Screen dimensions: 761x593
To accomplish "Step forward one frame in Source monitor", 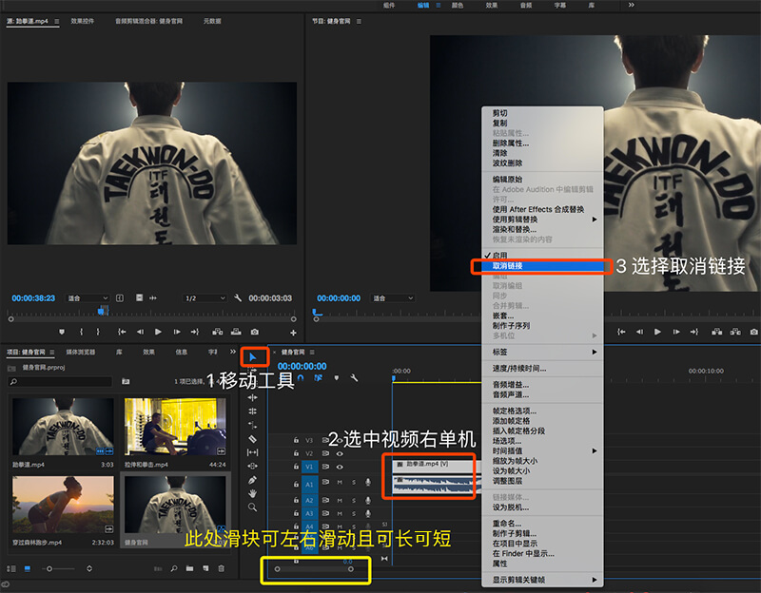I will click(177, 332).
